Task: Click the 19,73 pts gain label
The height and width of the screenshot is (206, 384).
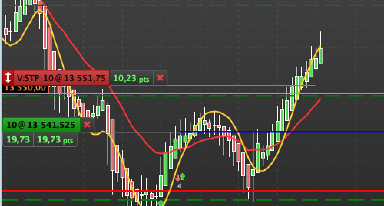Action: pyautogui.click(x=55, y=140)
